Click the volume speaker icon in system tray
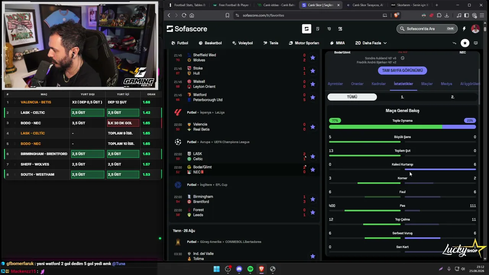The image size is (489, 275). 463,269
